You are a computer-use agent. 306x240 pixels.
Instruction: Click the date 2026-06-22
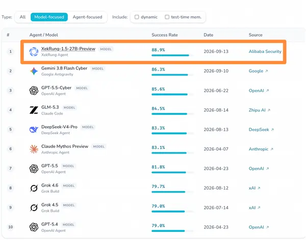[216, 91]
